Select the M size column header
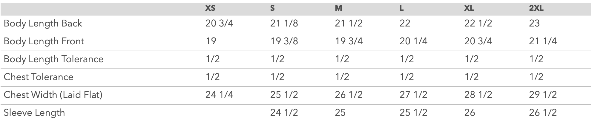Viewport: 592px width, 125px height. pyautogui.click(x=338, y=9)
